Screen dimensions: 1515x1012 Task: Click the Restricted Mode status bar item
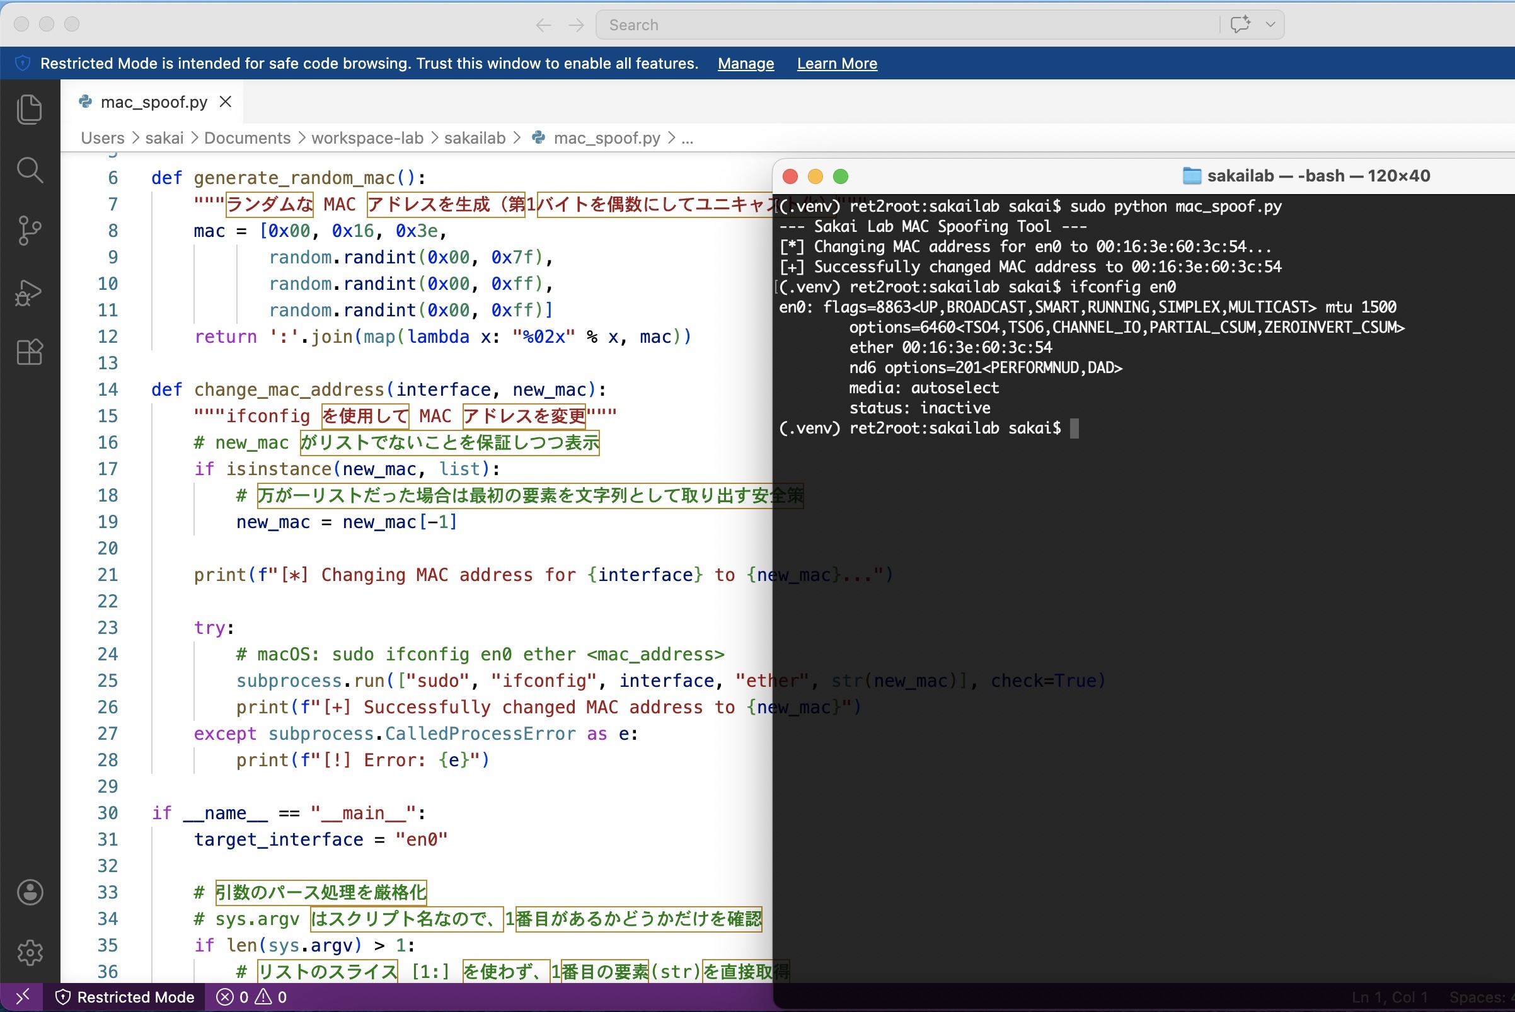click(125, 996)
